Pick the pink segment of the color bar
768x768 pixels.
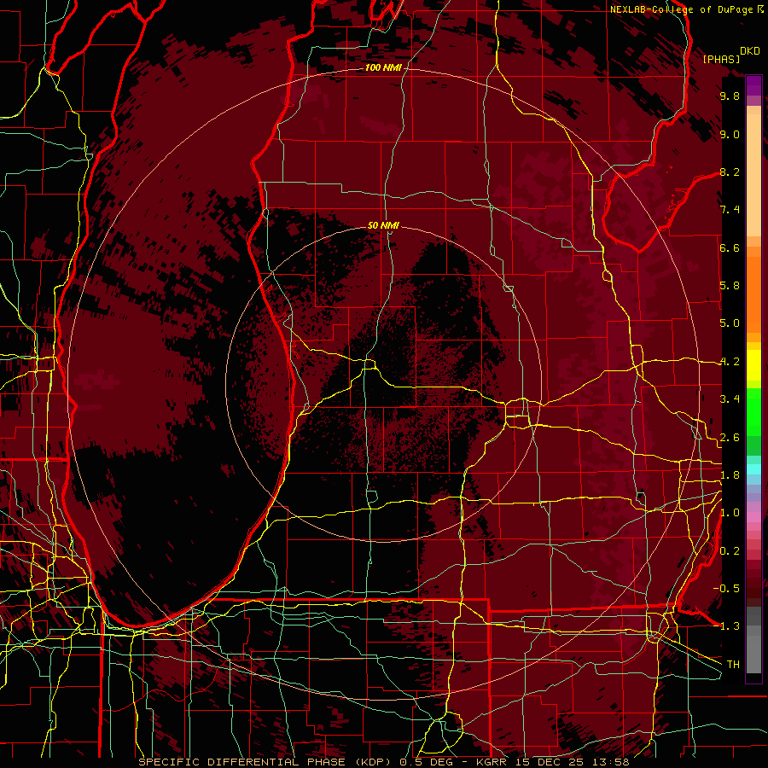[x=753, y=517]
